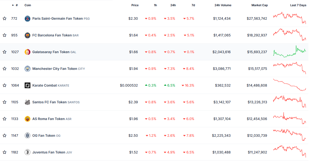Toggle the star for Galatasaray Fan Token
The image size is (313, 161).
coord(5,52)
